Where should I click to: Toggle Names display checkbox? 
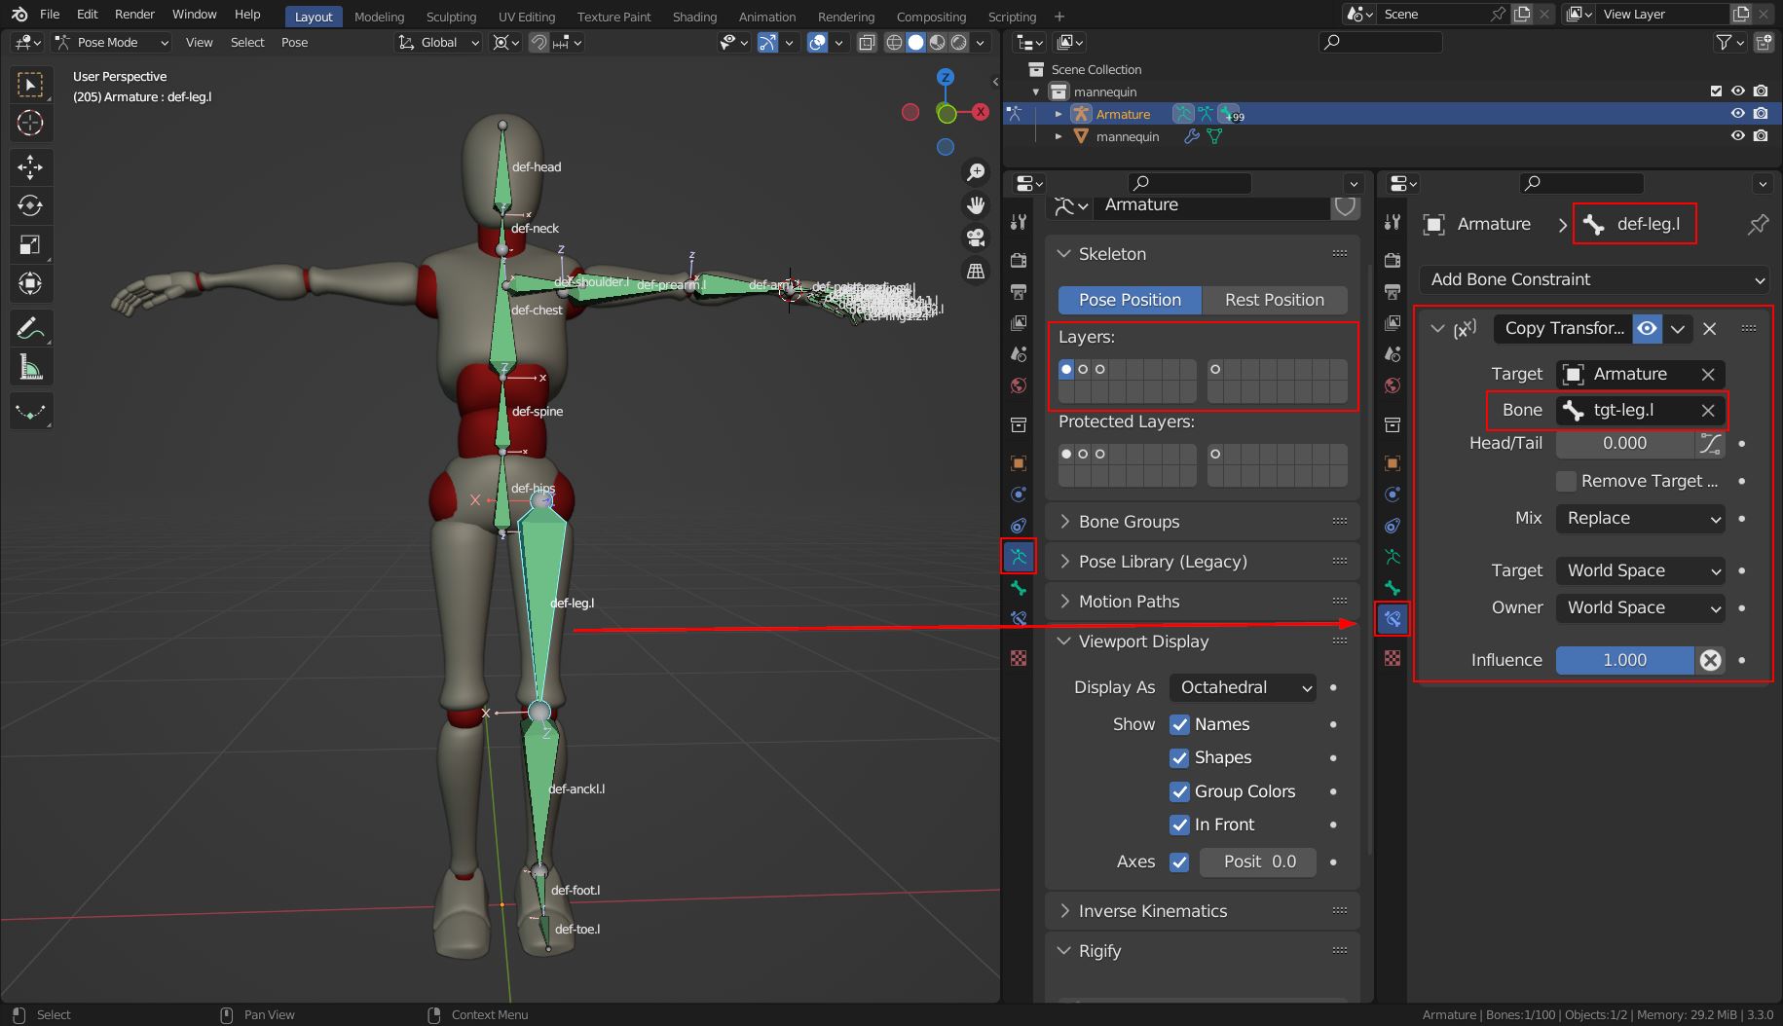coord(1179,724)
